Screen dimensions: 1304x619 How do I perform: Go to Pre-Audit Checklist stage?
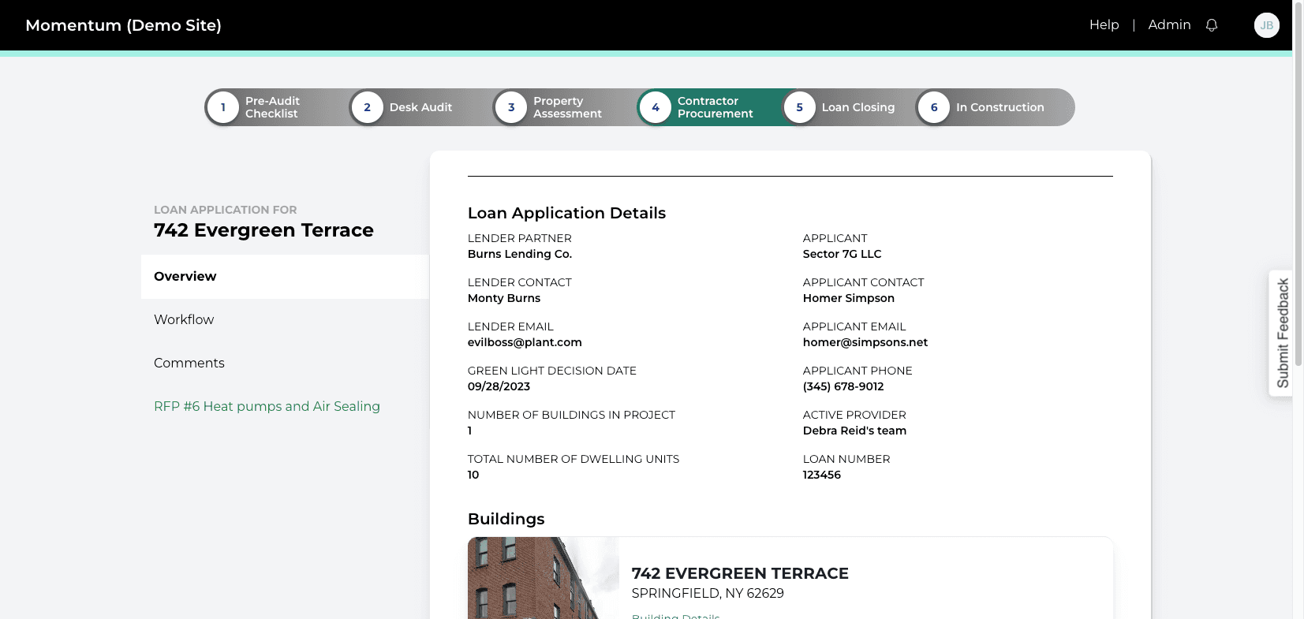[x=272, y=107]
